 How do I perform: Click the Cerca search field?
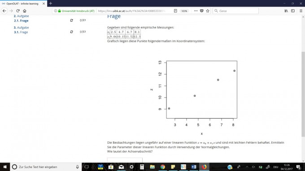point(235,11)
